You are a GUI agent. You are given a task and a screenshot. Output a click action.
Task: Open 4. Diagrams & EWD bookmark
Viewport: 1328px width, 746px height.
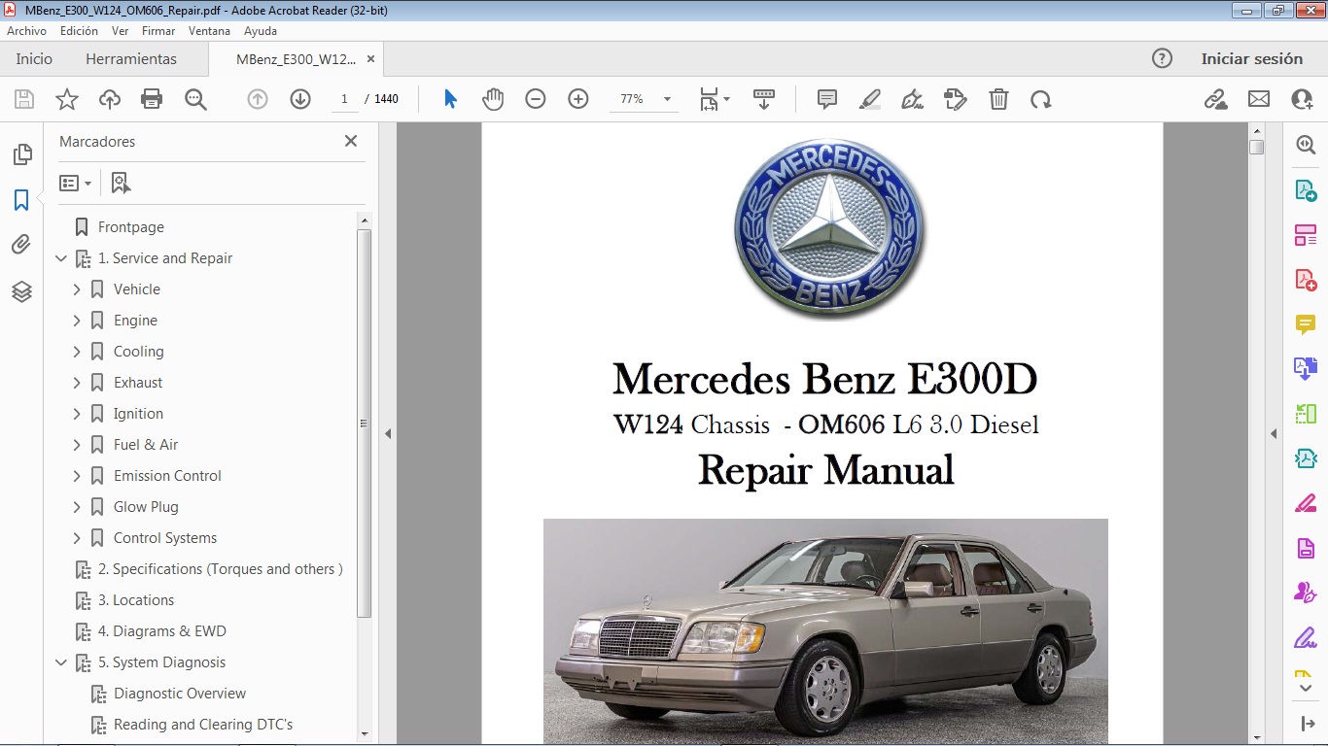[x=162, y=631]
